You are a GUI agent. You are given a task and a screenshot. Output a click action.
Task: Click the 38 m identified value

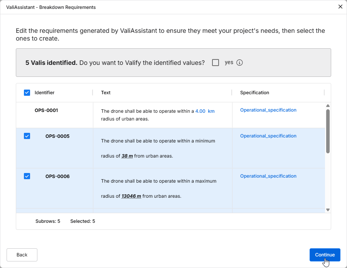(x=127, y=156)
